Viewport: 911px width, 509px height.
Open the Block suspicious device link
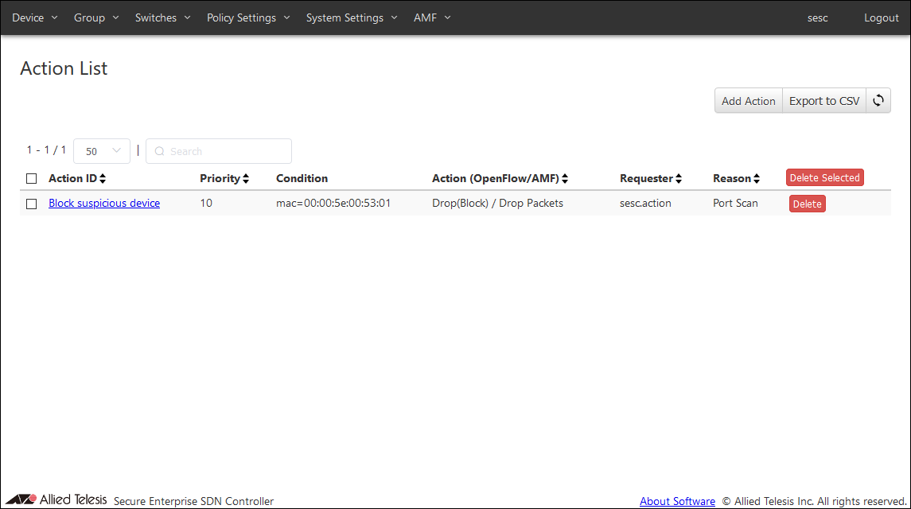click(x=104, y=204)
